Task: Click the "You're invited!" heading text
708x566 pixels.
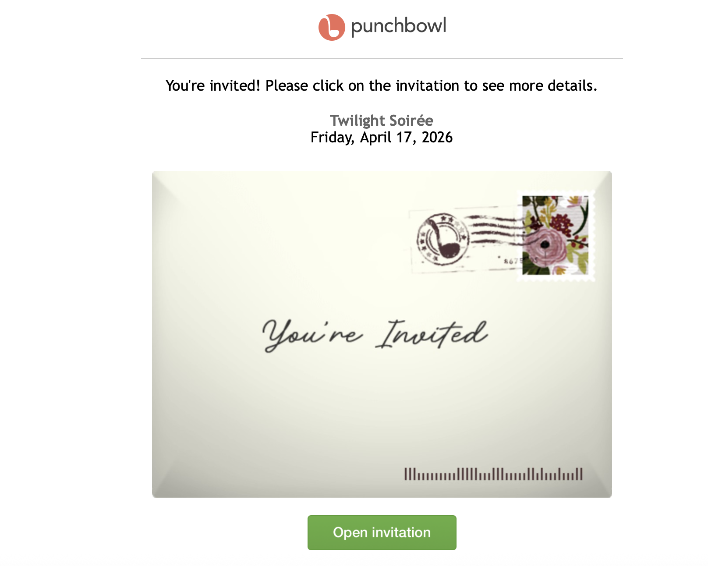Action: point(213,86)
